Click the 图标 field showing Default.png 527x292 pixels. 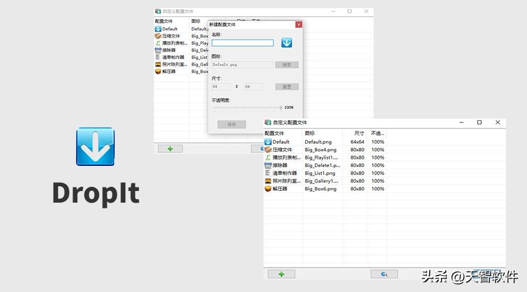coord(242,65)
